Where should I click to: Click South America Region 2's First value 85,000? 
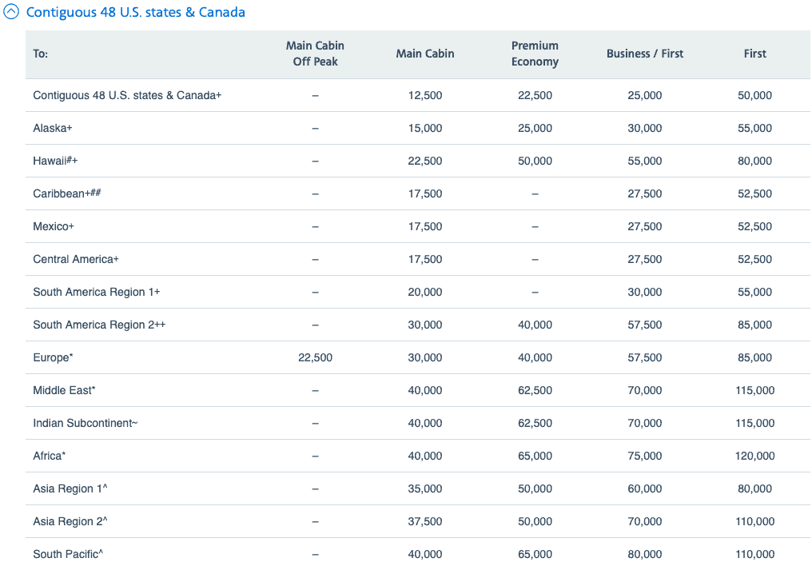pos(754,325)
